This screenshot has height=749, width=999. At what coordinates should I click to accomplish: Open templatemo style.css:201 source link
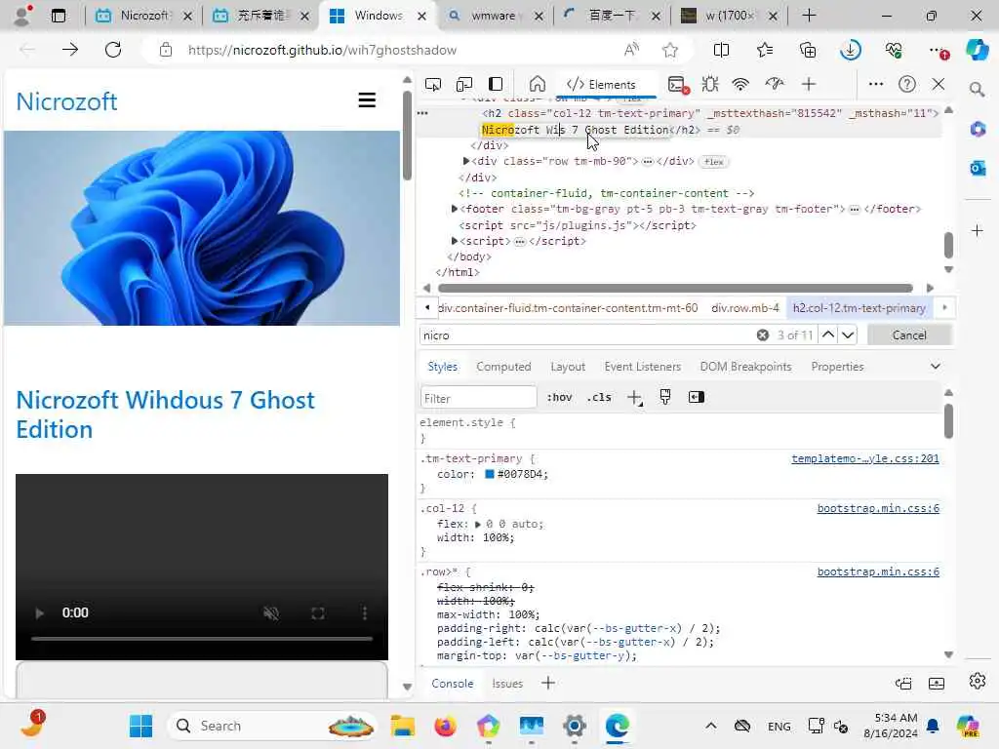864,458
